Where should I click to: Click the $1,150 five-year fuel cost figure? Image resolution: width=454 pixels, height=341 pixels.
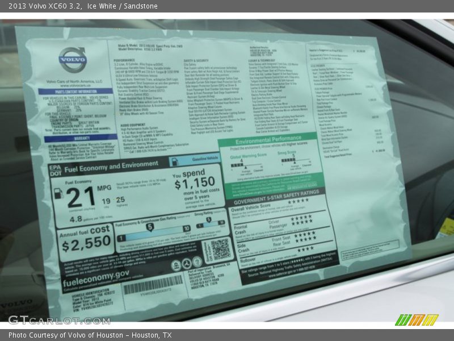point(194,184)
